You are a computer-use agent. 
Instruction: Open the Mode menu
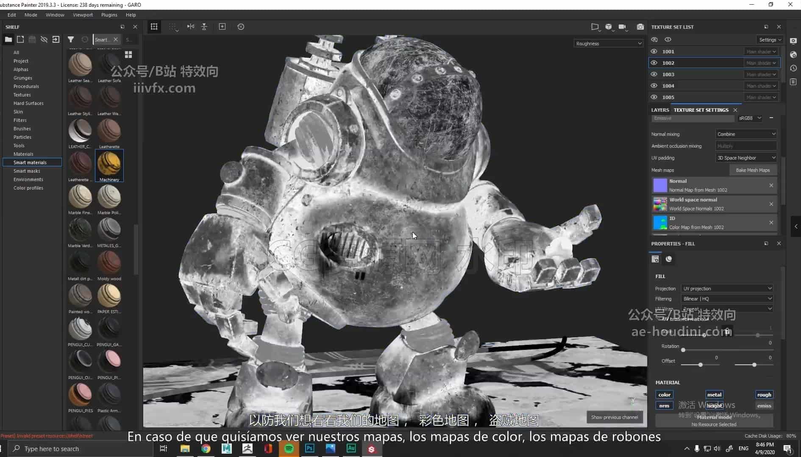coord(31,15)
